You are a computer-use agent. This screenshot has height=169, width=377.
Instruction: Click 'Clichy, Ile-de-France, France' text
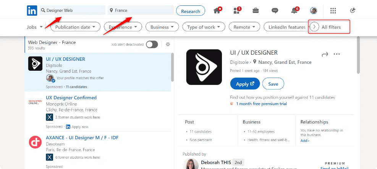click(x=71, y=110)
